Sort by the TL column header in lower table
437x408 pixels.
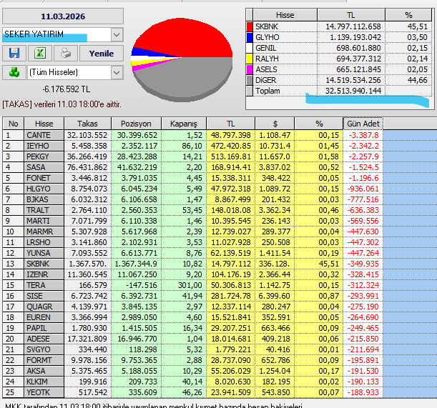(x=230, y=124)
